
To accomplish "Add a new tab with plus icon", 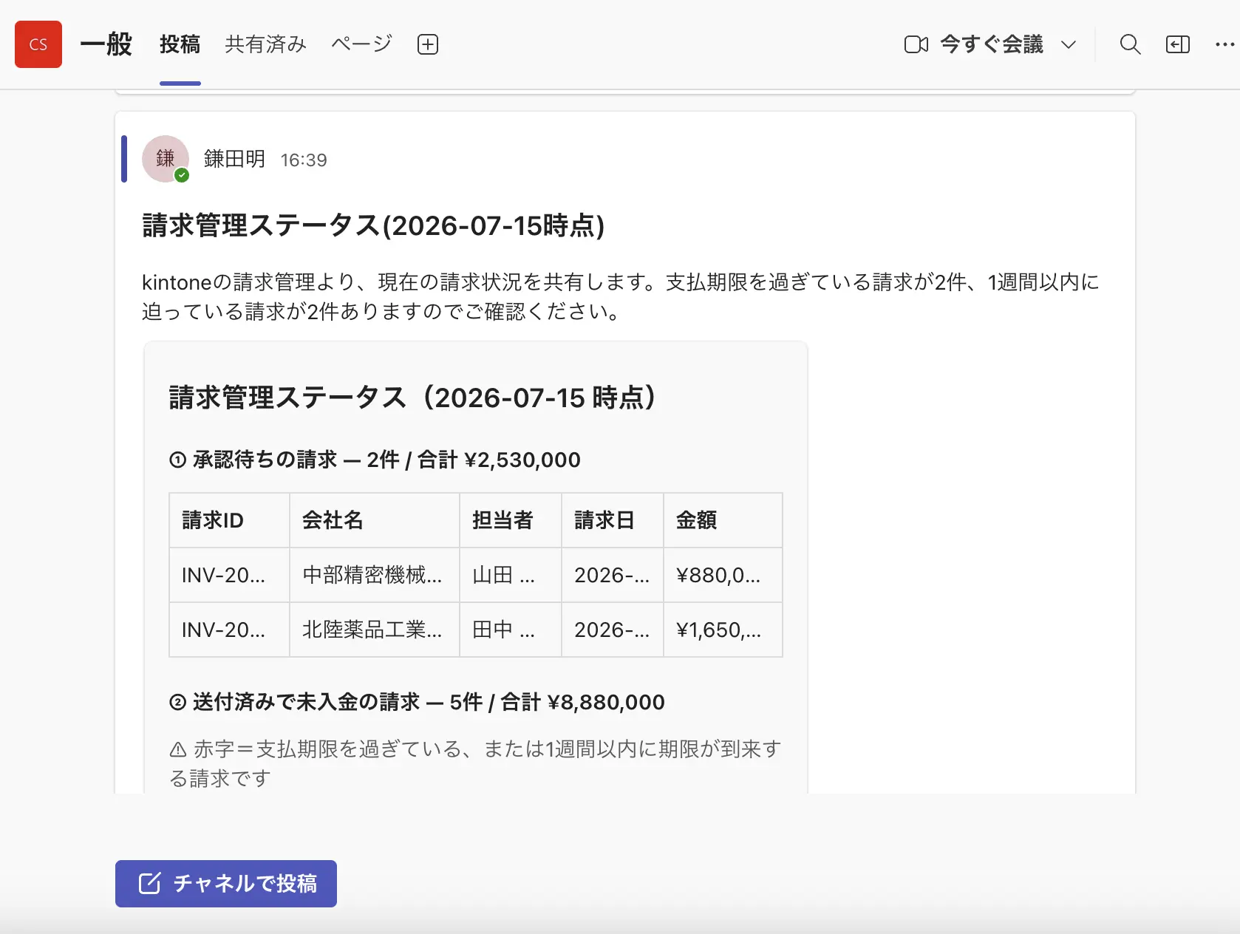I will [x=428, y=44].
